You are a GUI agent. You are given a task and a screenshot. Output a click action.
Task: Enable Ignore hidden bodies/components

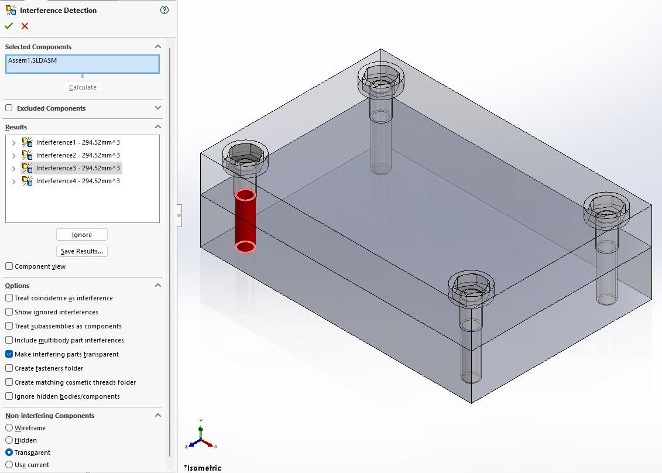pos(9,396)
